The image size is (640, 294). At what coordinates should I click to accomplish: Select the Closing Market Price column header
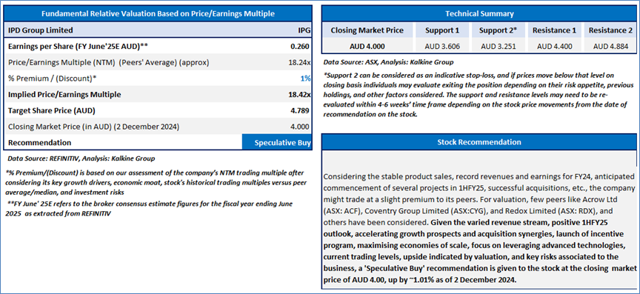click(367, 30)
